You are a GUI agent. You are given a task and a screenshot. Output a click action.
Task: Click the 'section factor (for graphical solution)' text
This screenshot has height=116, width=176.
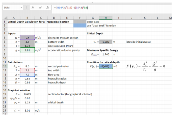(x=70, y=94)
